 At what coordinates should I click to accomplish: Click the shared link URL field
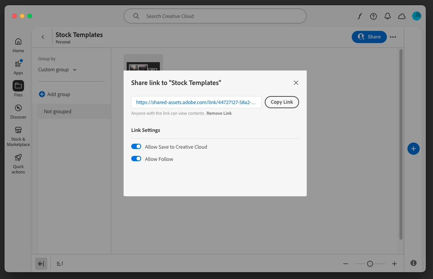196,102
